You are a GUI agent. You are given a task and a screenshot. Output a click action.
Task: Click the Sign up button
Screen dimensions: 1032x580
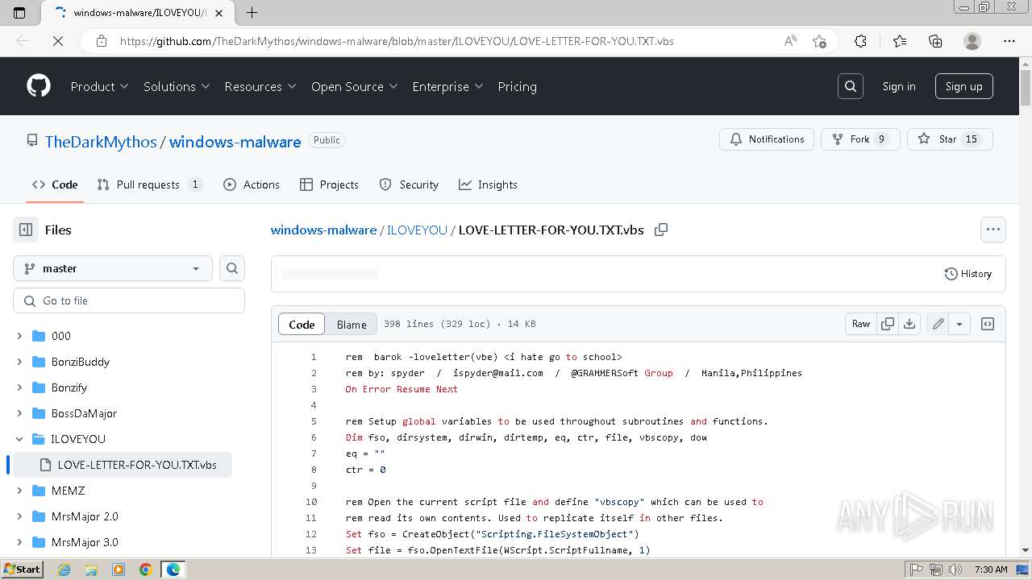pyautogui.click(x=963, y=86)
